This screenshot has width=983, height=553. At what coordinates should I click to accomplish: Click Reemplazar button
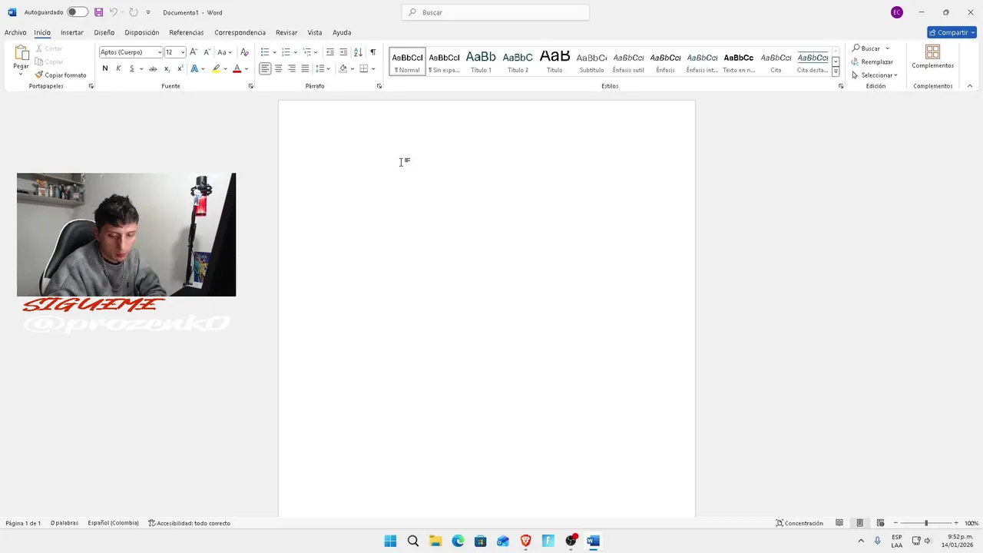click(x=872, y=61)
